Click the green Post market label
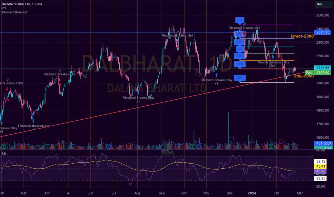This screenshot has width=334, height=197. click(309, 73)
